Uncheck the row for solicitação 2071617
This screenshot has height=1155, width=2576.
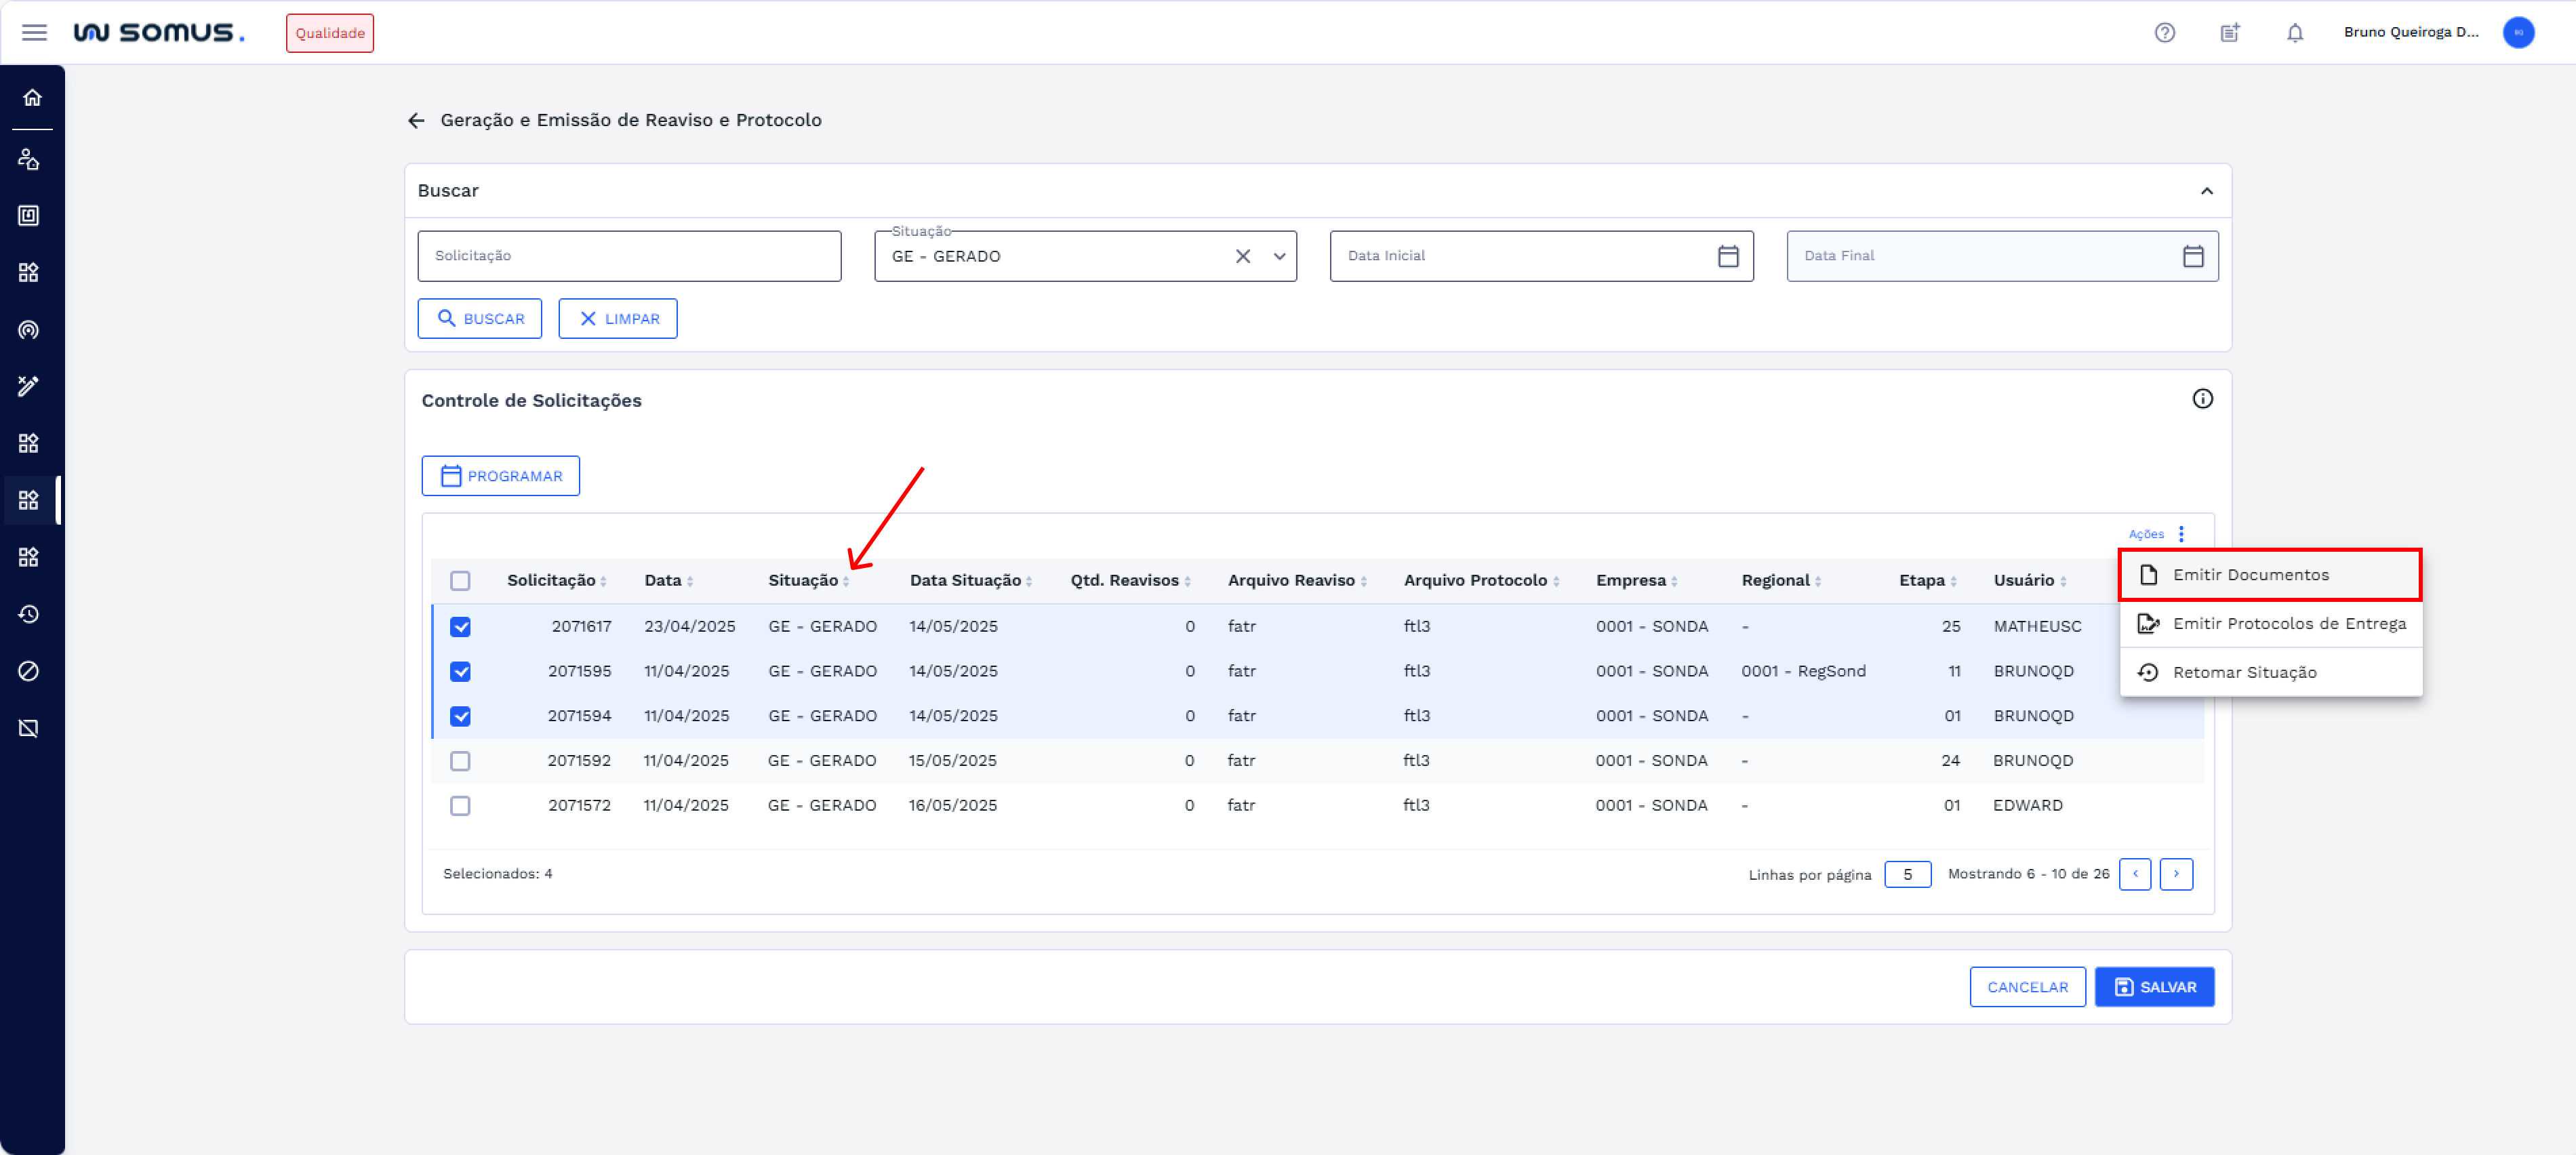pos(460,627)
